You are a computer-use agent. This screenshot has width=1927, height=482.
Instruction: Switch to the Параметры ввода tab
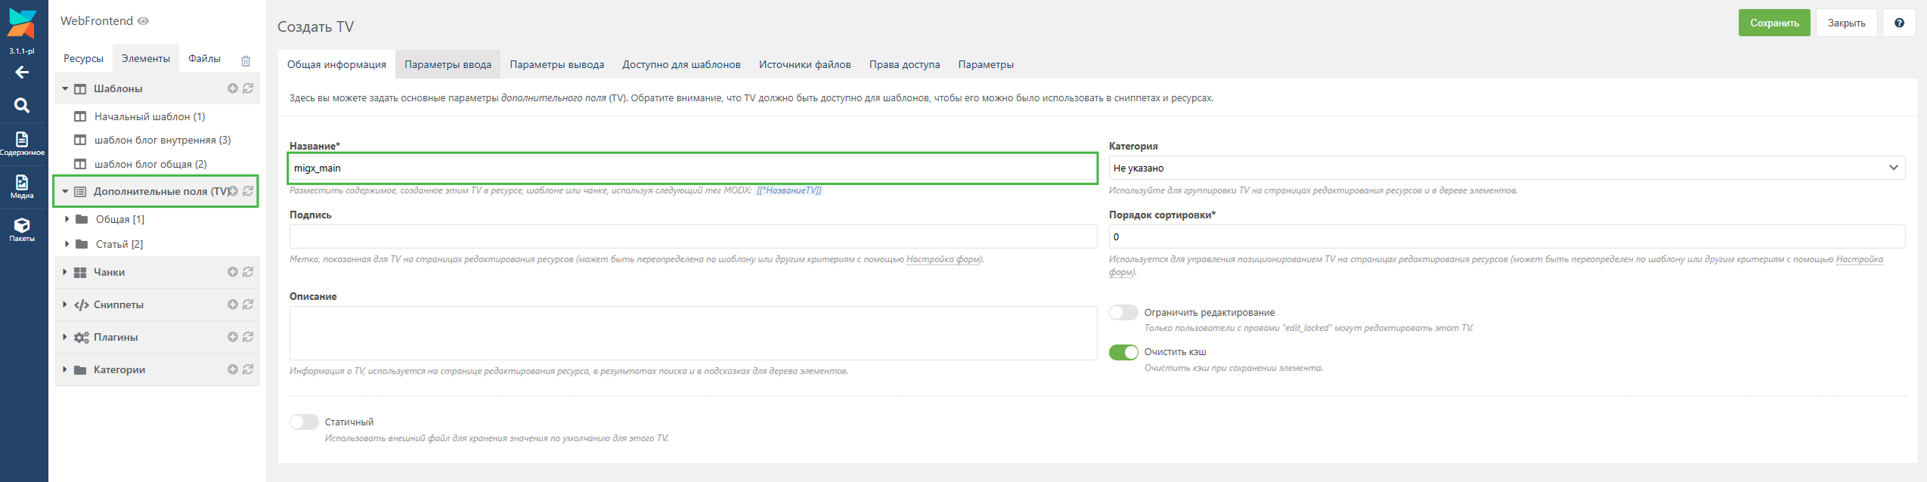(448, 64)
